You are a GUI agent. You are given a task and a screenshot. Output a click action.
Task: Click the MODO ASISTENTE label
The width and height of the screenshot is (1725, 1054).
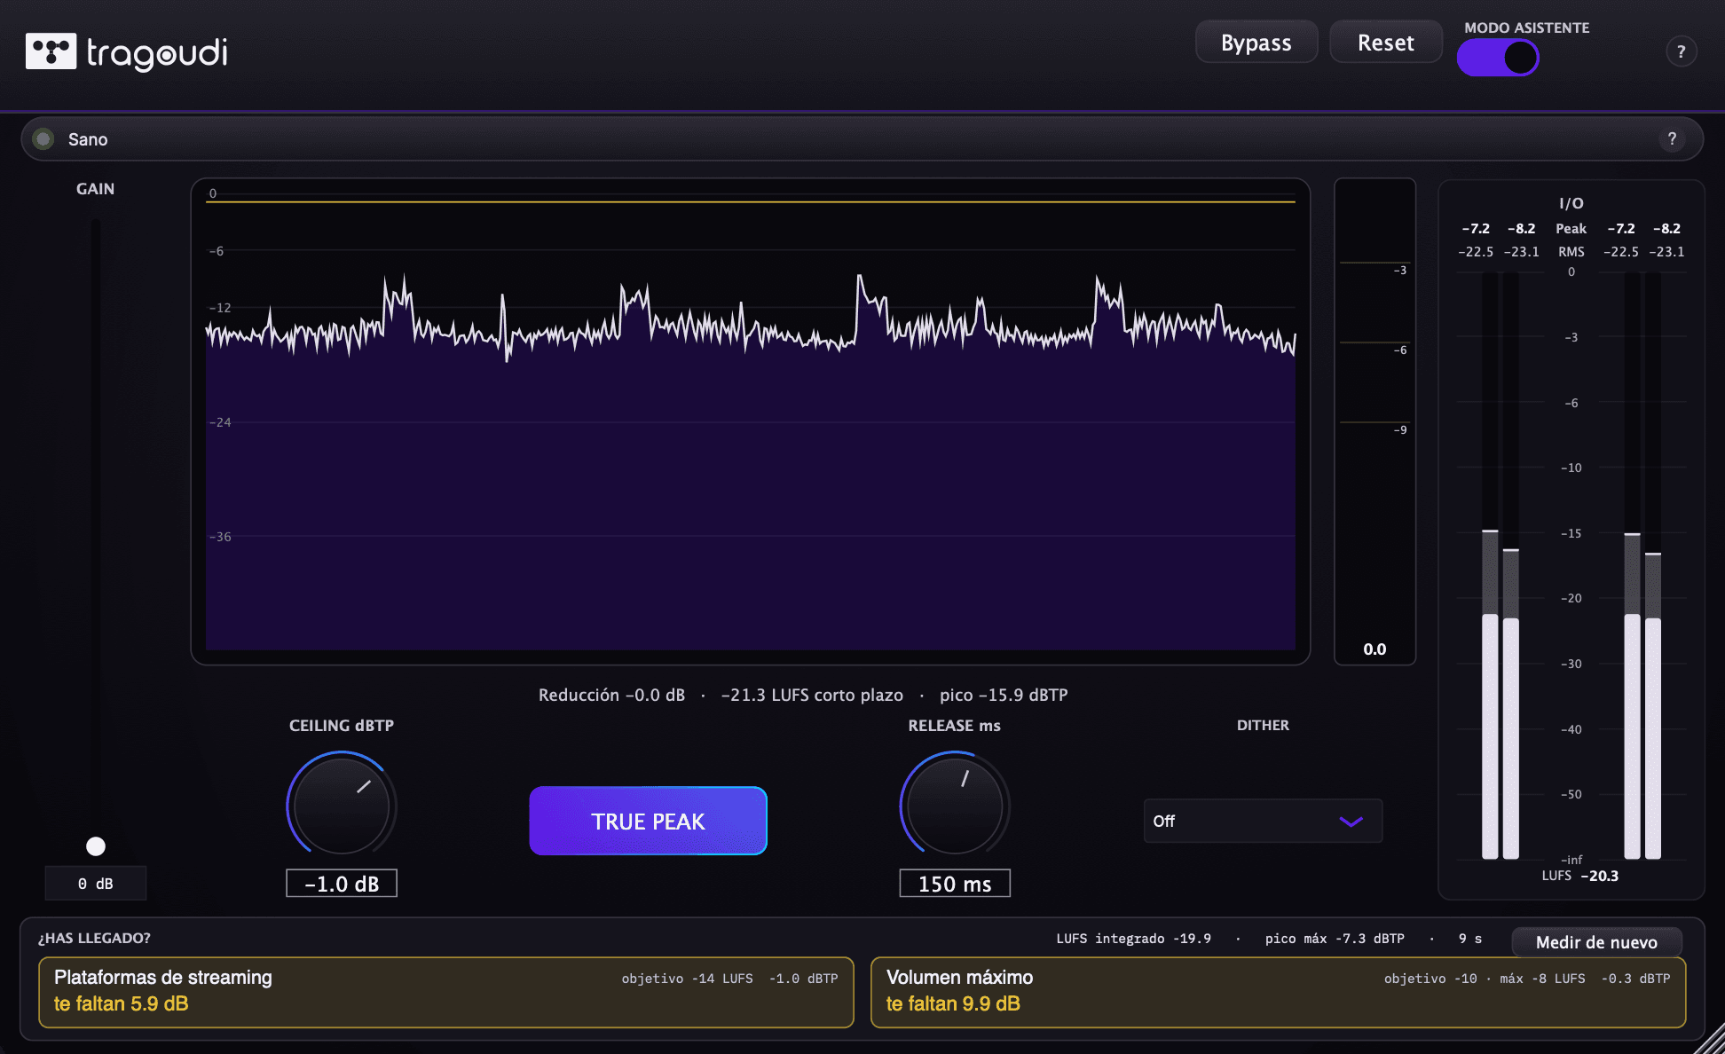pos(1527,28)
